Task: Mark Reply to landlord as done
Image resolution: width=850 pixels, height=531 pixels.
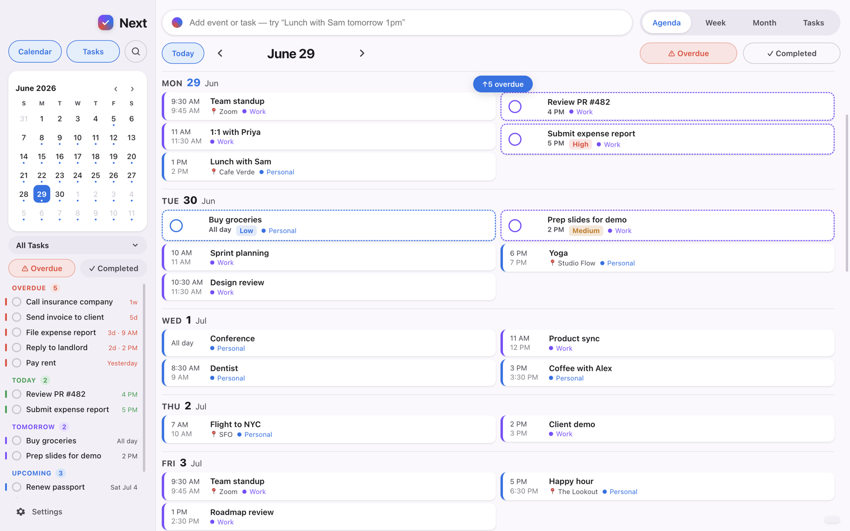Action: (x=17, y=348)
